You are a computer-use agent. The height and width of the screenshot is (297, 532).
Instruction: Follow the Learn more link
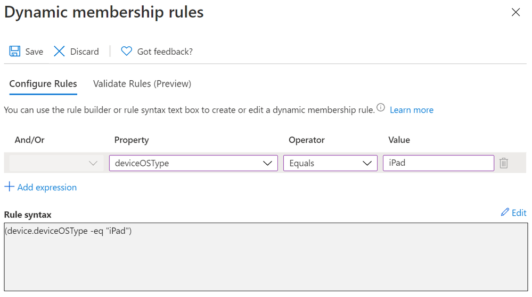pos(411,110)
